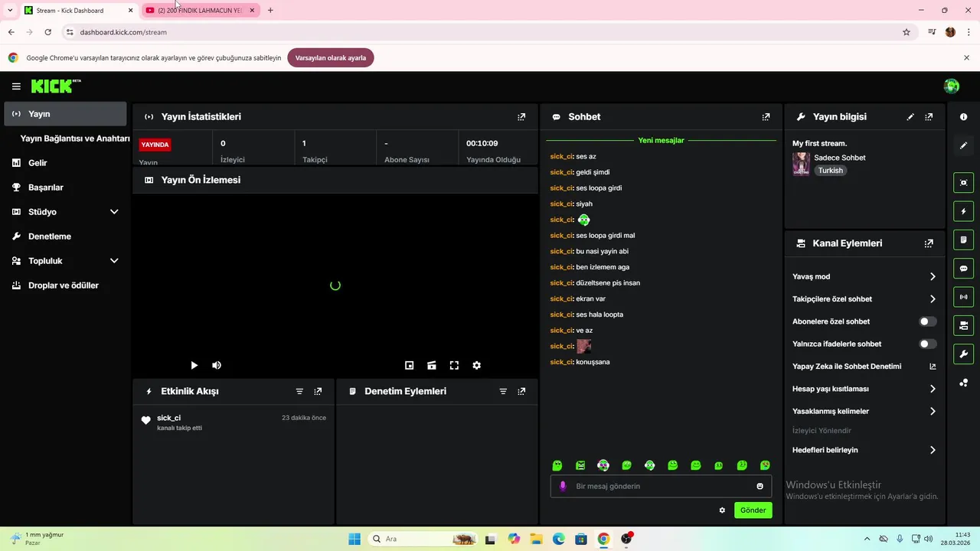Viewport: 980px width, 551px height.
Task: Play the stream preview
Action: click(194, 366)
